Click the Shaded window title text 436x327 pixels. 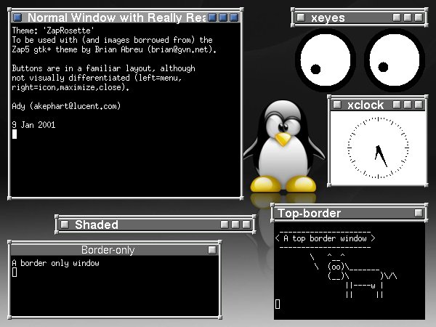tap(97, 225)
